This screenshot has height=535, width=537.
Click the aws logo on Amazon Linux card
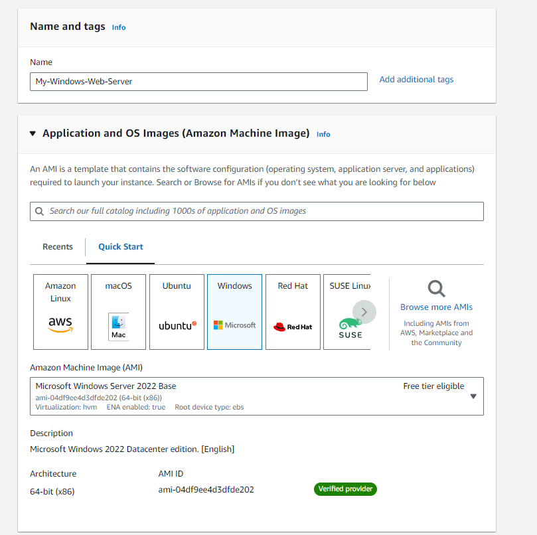(x=60, y=325)
